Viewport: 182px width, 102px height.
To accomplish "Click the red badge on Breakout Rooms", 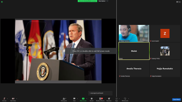I will pyautogui.click(x=102, y=98).
